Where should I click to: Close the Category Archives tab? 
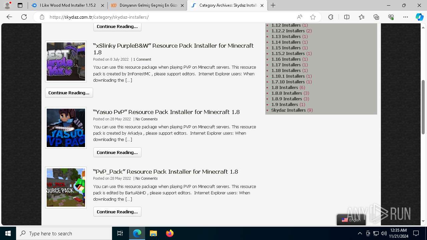(262, 5)
